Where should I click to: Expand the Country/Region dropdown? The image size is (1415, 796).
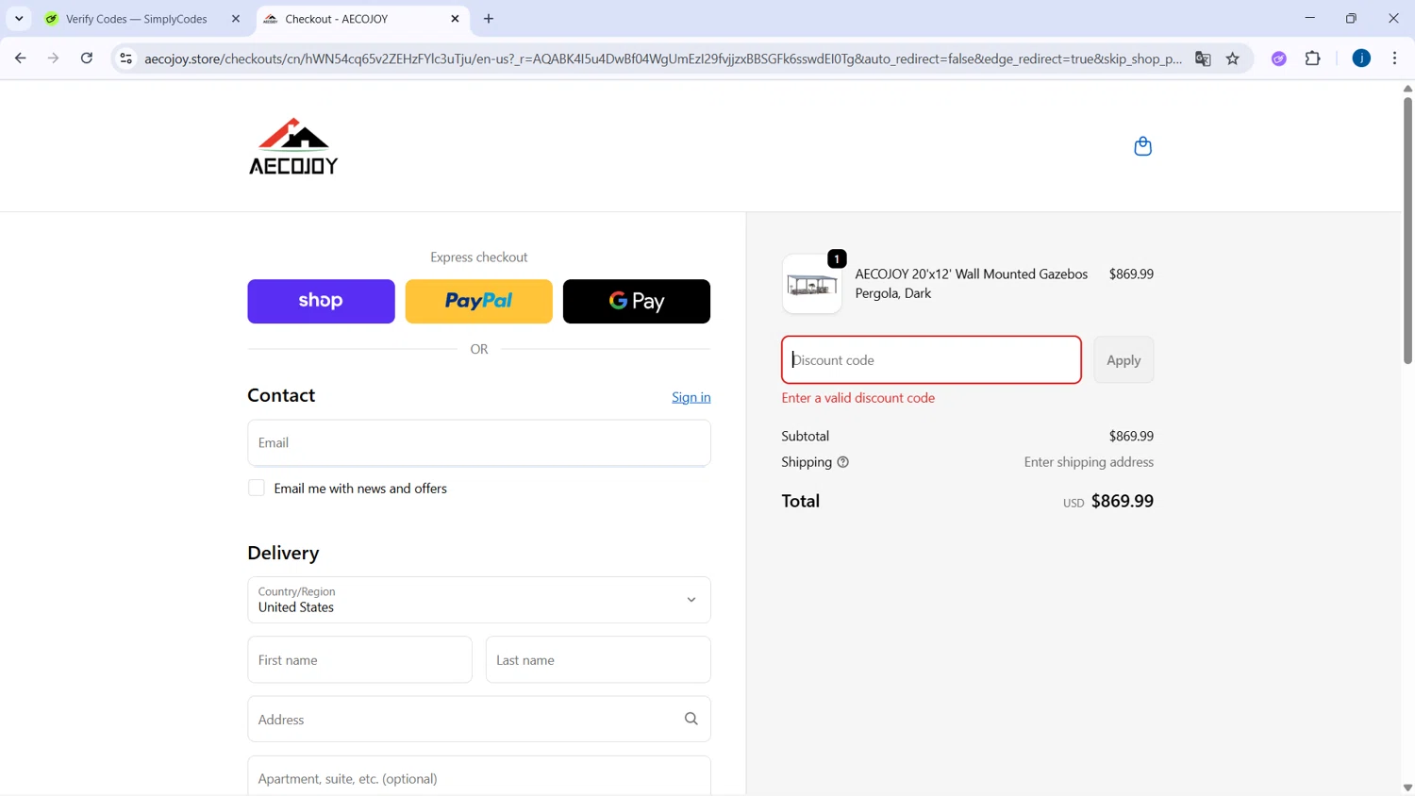[x=479, y=600]
